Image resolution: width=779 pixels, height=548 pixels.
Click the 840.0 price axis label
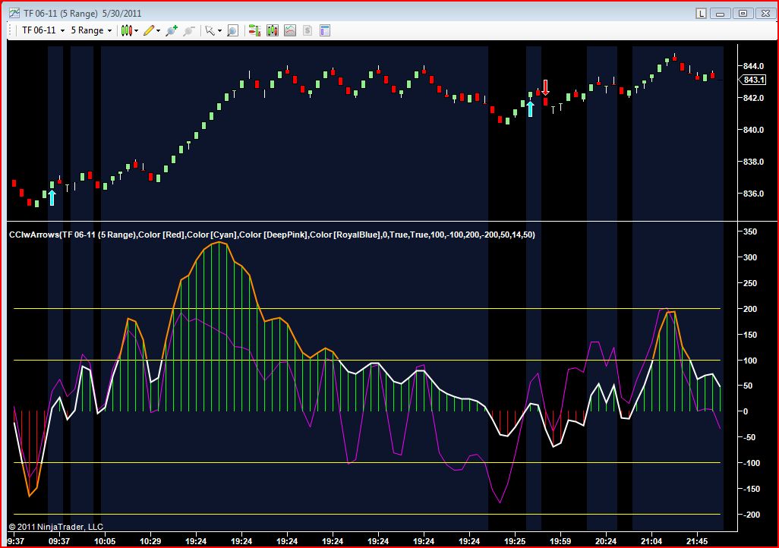point(754,130)
